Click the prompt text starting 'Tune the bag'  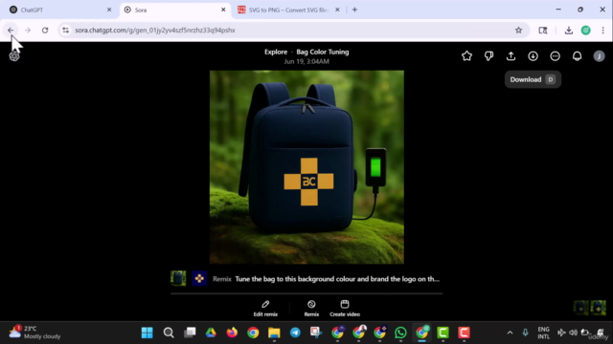[x=337, y=279]
